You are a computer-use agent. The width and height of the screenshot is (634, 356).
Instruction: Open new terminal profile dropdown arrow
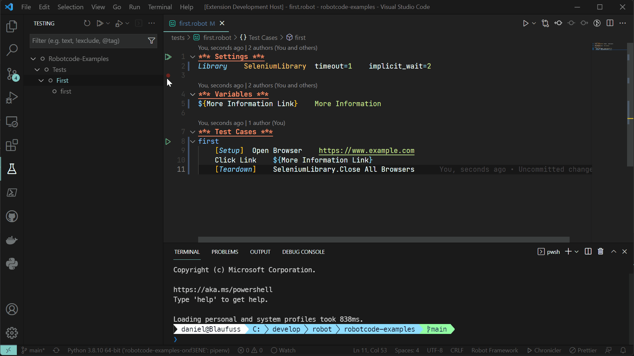577,252
